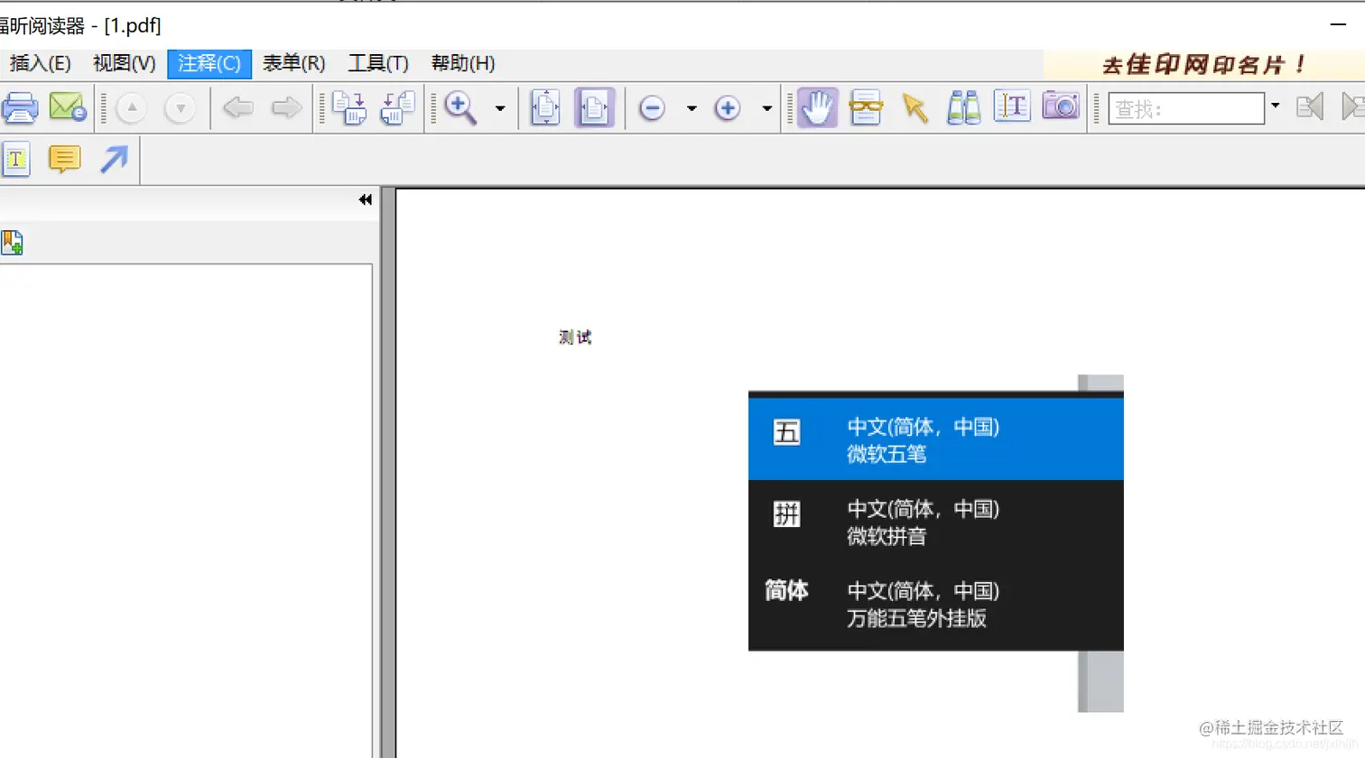Collapse the navigation pane with double arrows

tap(365, 199)
